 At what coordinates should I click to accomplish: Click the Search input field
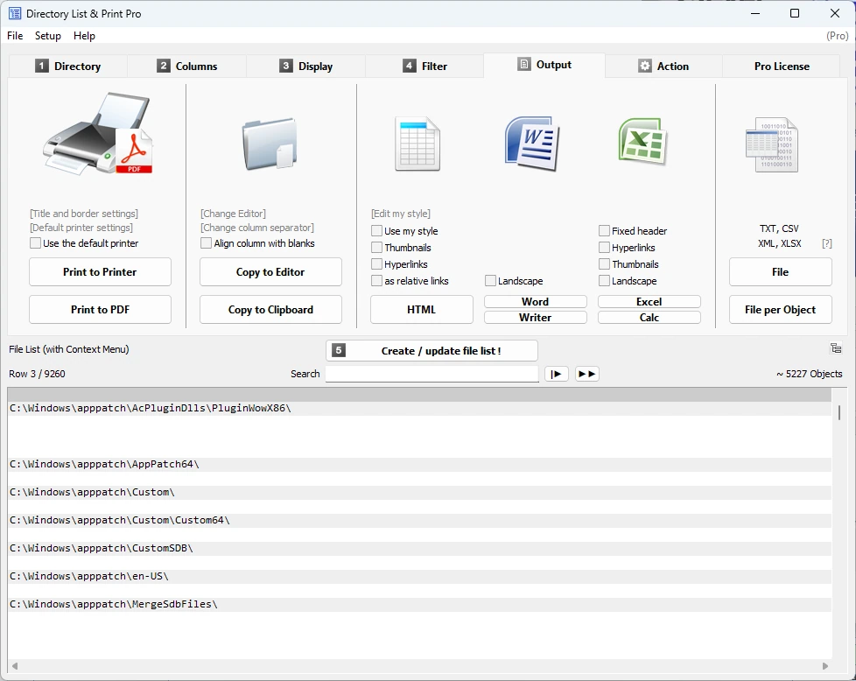[432, 374]
